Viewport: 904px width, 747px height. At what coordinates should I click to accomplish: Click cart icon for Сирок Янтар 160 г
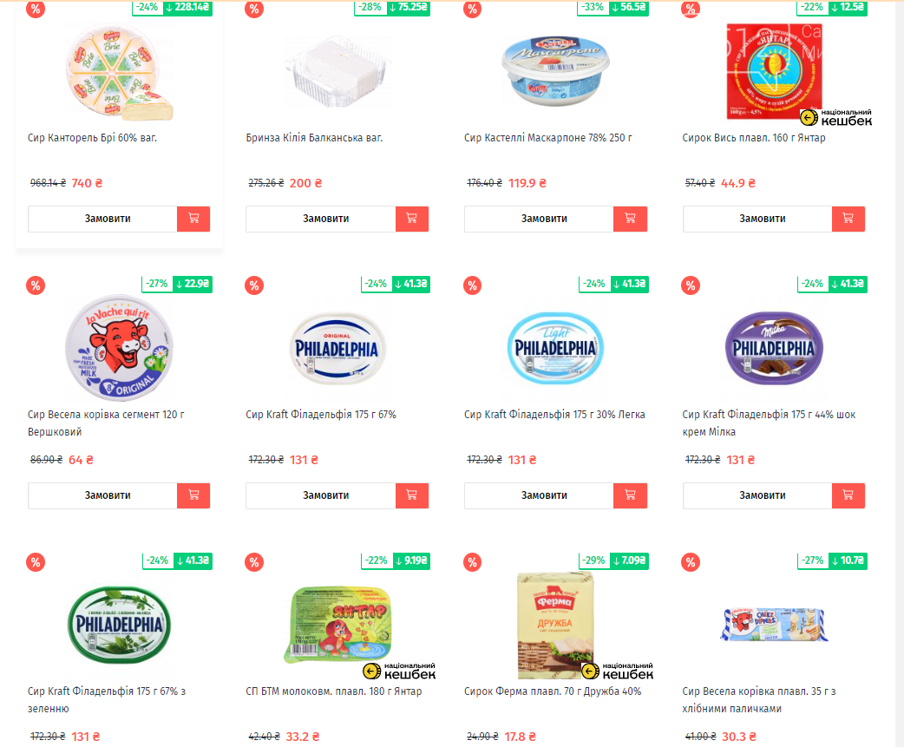(848, 219)
